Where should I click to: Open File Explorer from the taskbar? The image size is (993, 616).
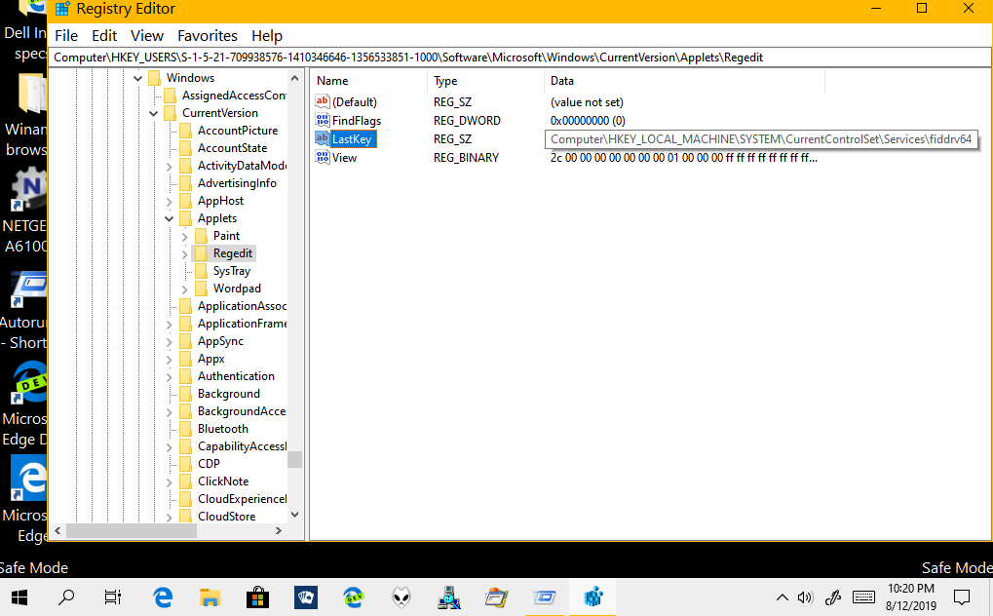(x=210, y=597)
